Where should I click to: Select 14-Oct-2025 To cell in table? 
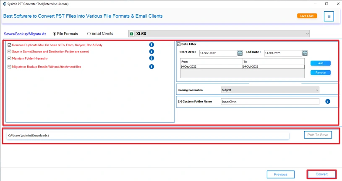coord(273,66)
